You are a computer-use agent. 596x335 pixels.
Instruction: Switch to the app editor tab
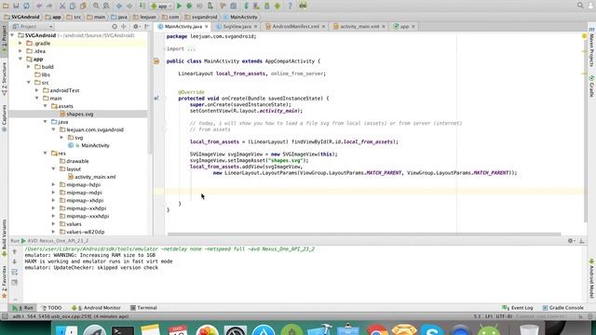(x=404, y=27)
